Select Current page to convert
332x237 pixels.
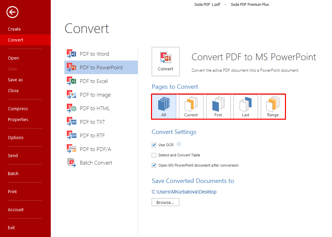191,106
